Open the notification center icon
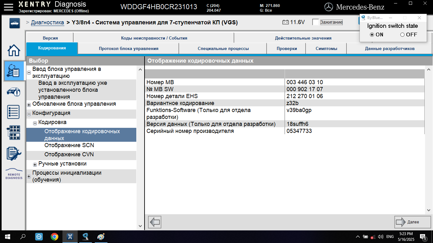Screen dimensions: 433x243 423,236
